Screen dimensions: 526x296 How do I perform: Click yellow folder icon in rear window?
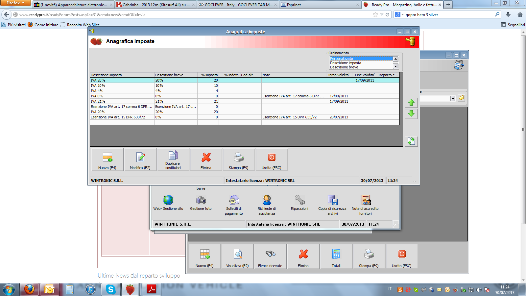(x=462, y=98)
